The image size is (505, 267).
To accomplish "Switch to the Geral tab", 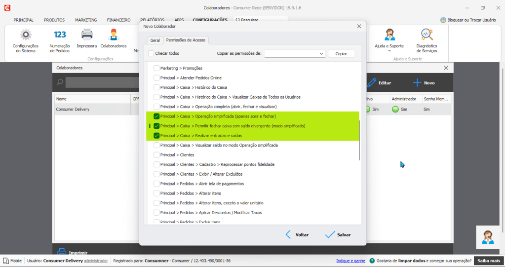I will click(155, 40).
